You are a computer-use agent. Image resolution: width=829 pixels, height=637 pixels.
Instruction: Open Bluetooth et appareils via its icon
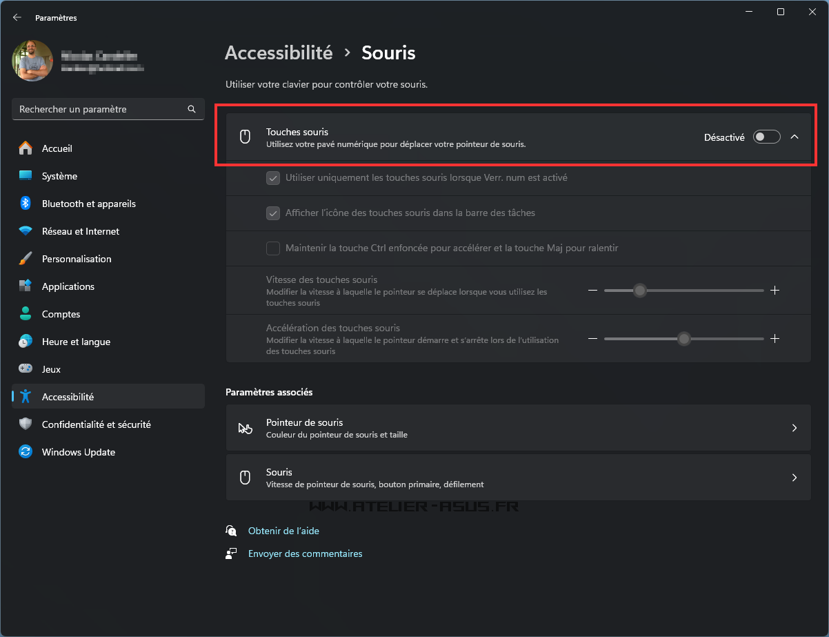point(26,204)
